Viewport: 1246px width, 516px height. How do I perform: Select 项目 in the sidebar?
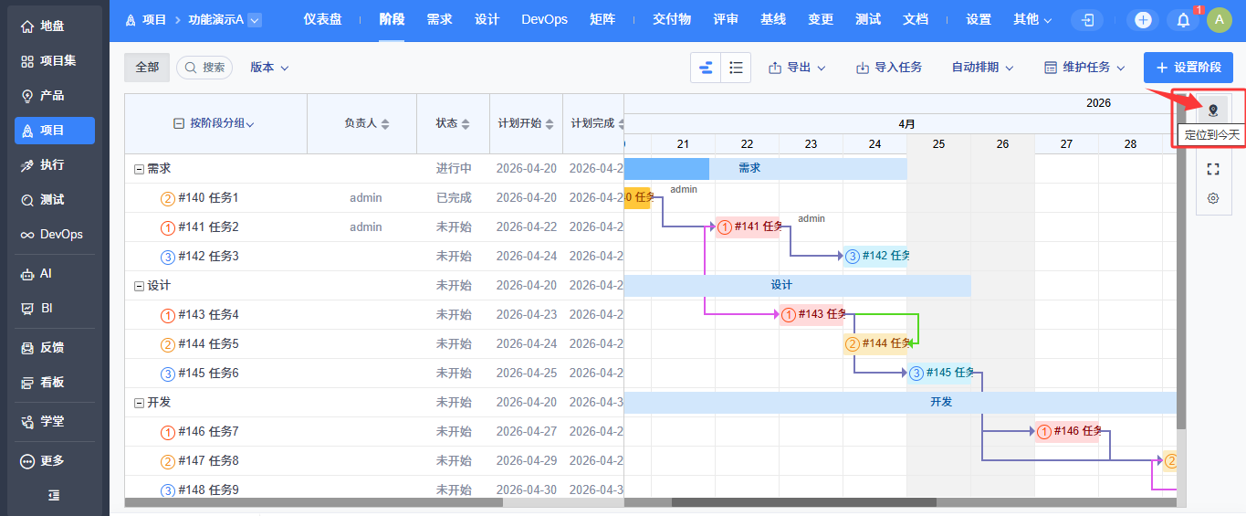(54, 131)
